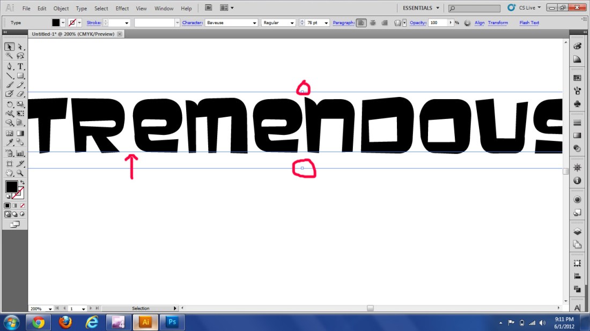Set paragraph alignment to right
The height and width of the screenshot is (331, 590).
click(384, 23)
